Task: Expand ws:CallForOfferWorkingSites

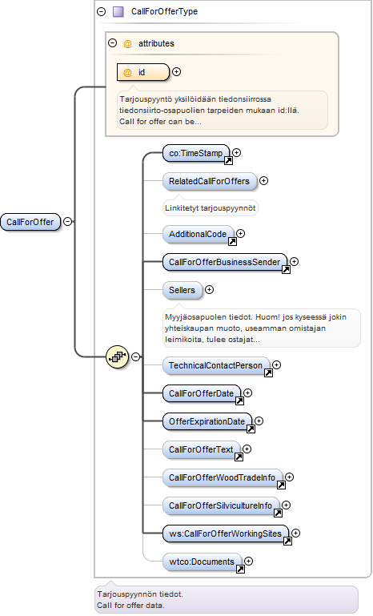Action: tap(295, 533)
